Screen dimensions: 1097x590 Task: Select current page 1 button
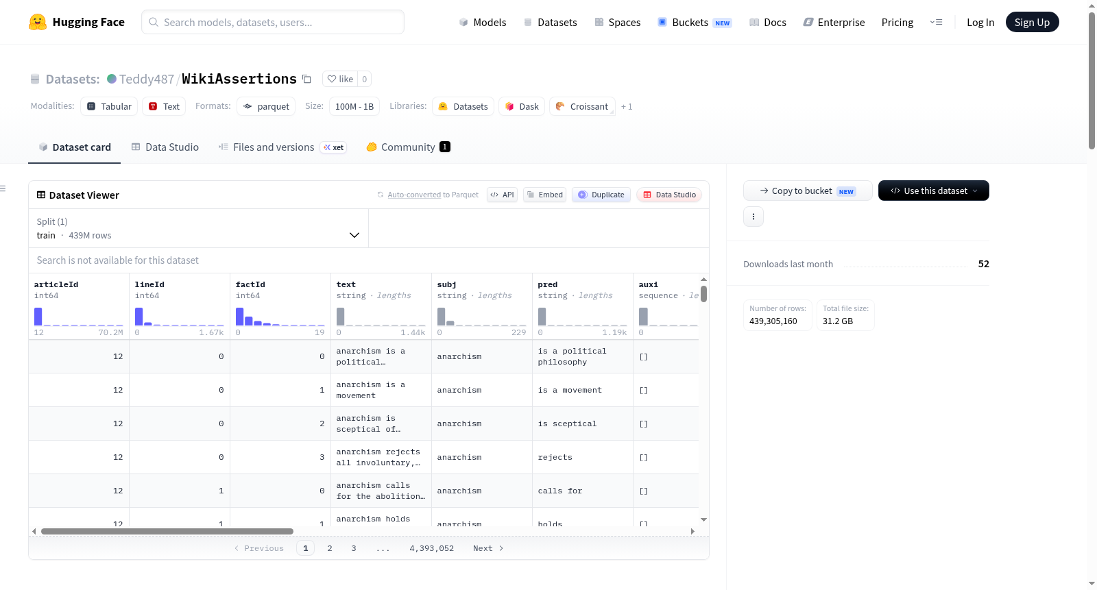tap(306, 548)
